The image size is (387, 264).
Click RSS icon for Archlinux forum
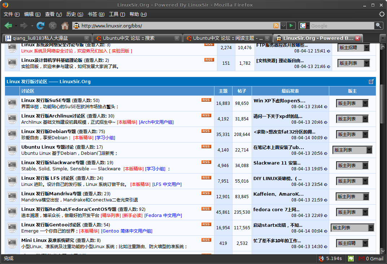point(206,115)
